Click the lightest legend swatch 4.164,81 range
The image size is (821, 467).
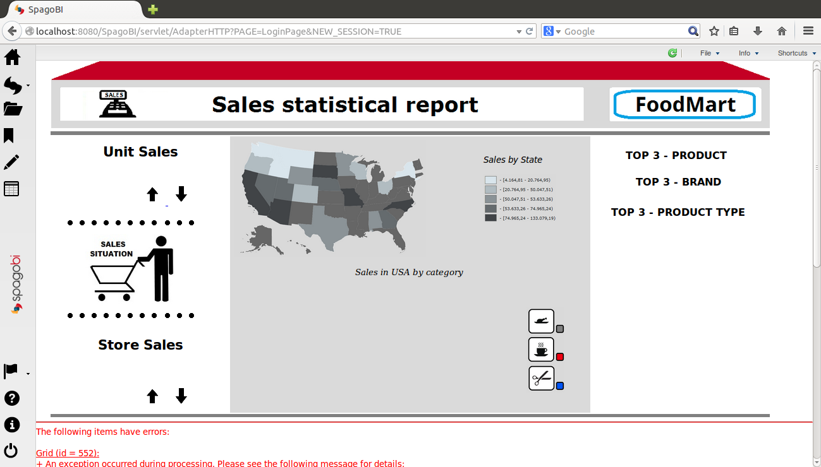point(490,180)
